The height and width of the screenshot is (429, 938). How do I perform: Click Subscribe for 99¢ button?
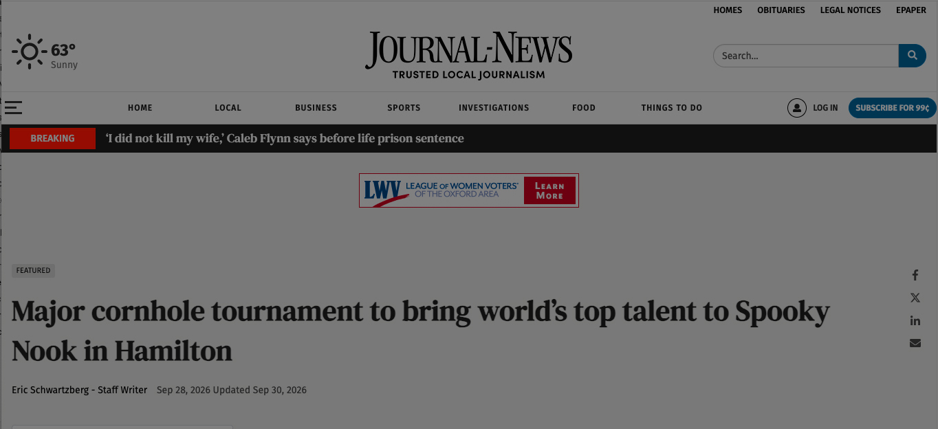(892, 108)
